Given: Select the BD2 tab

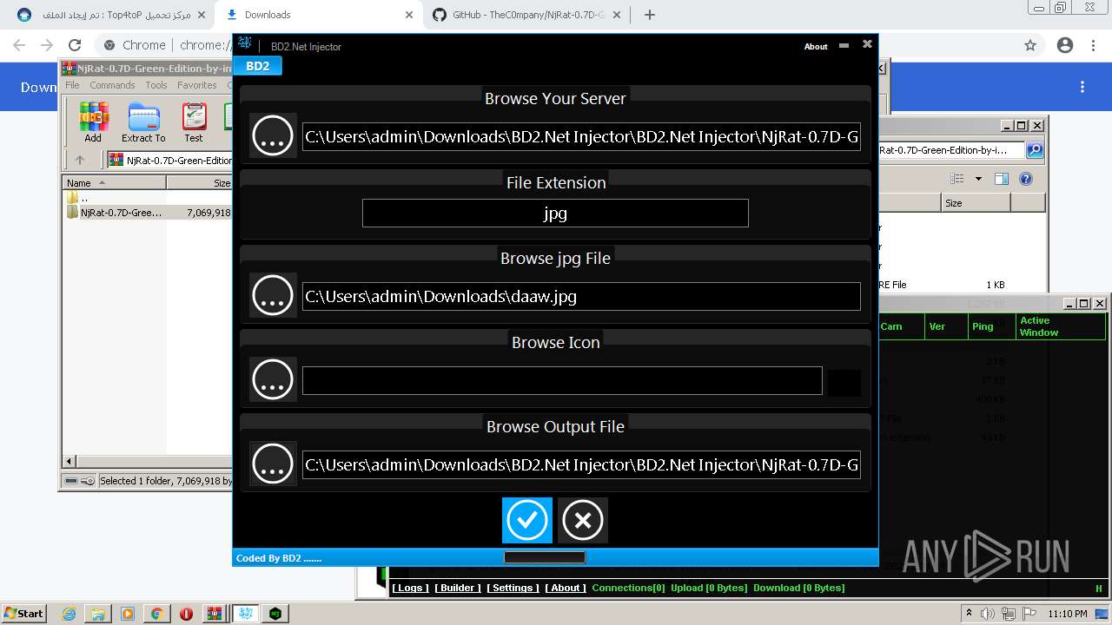Looking at the screenshot, I should [x=257, y=66].
